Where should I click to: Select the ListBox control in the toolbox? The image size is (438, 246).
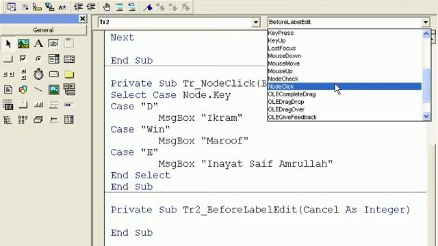point(69,59)
